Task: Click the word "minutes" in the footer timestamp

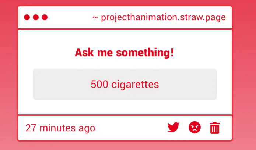Action: point(57,128)
